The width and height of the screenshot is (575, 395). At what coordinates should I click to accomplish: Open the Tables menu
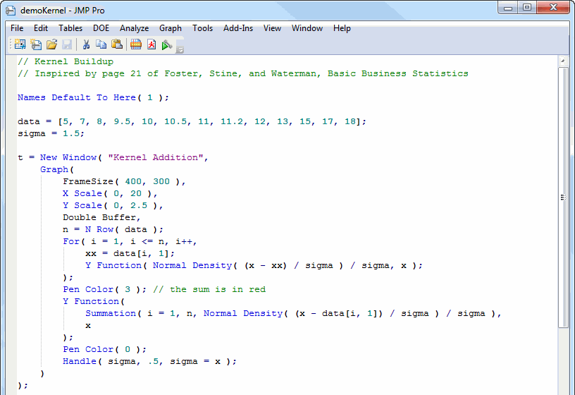tap(70, 28)
